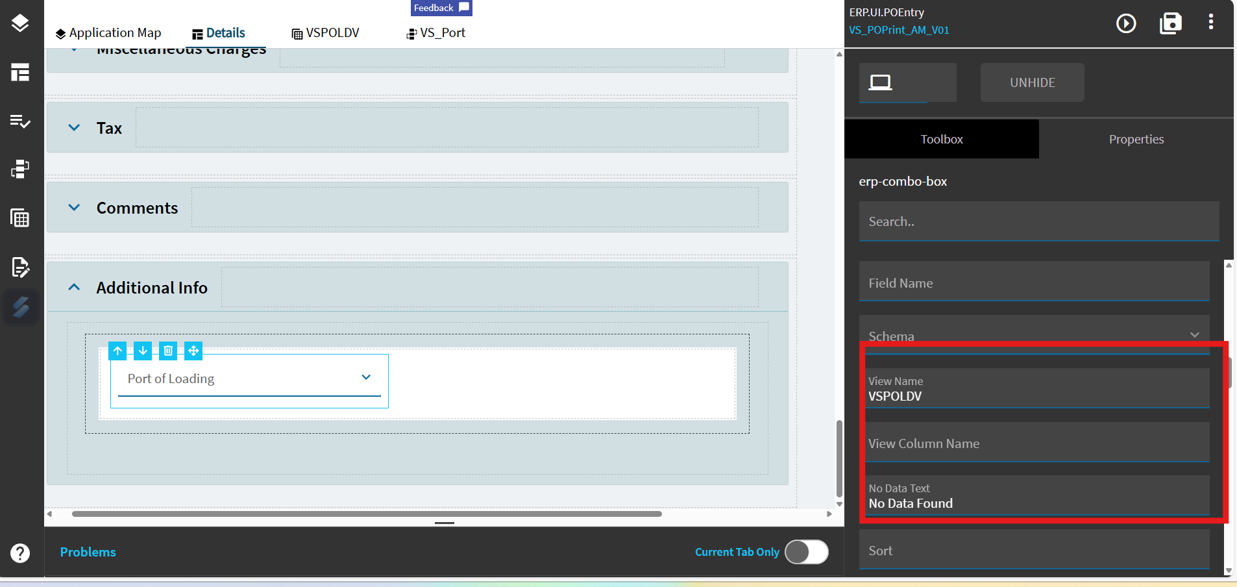Screen dimensions: 1237x587
Task: Click the Additional Info section title
Action: (152, 288)
